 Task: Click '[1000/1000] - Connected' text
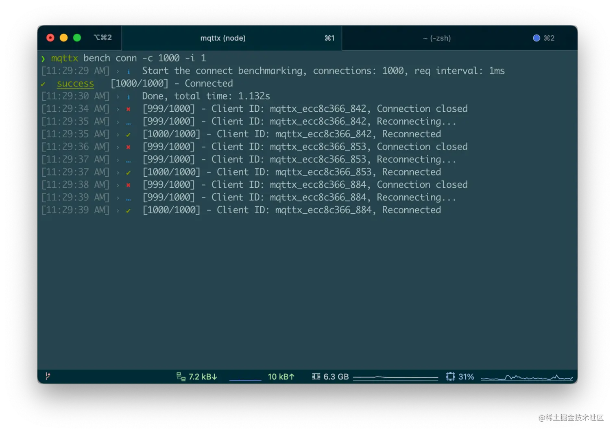coord(172,83)
